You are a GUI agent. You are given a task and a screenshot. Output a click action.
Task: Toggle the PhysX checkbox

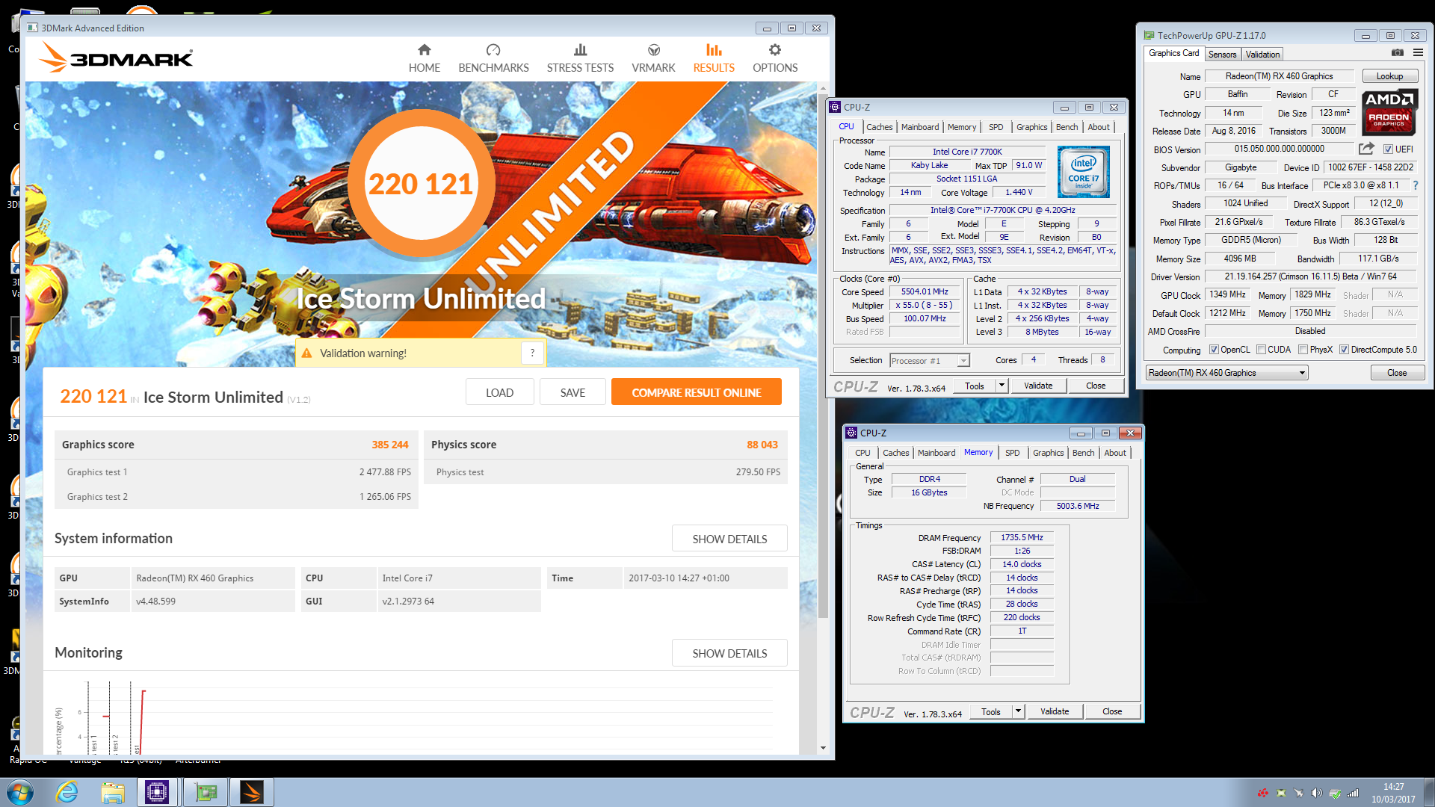coord(1303,350)
